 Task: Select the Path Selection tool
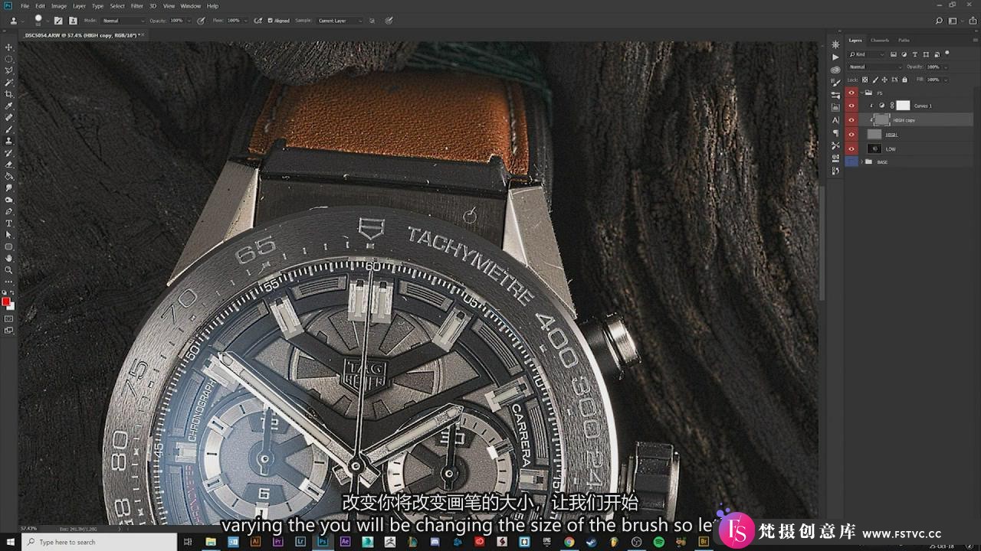pos(9,235)
